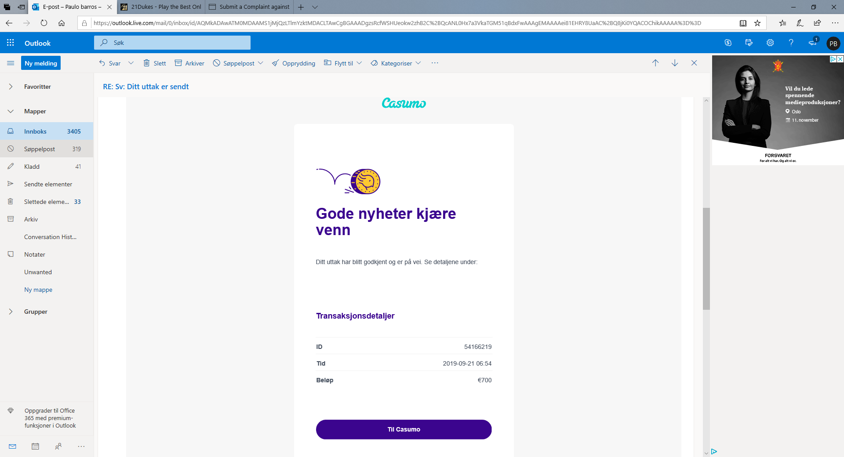Image resolution: width=844 pixels, height=457 pixels.
Task: Collapse the Mapper section
Action: click(11, 111)
